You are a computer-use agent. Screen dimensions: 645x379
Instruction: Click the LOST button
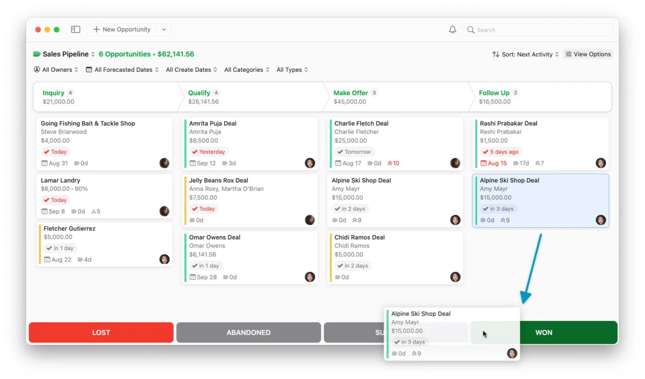pos(101,332)
